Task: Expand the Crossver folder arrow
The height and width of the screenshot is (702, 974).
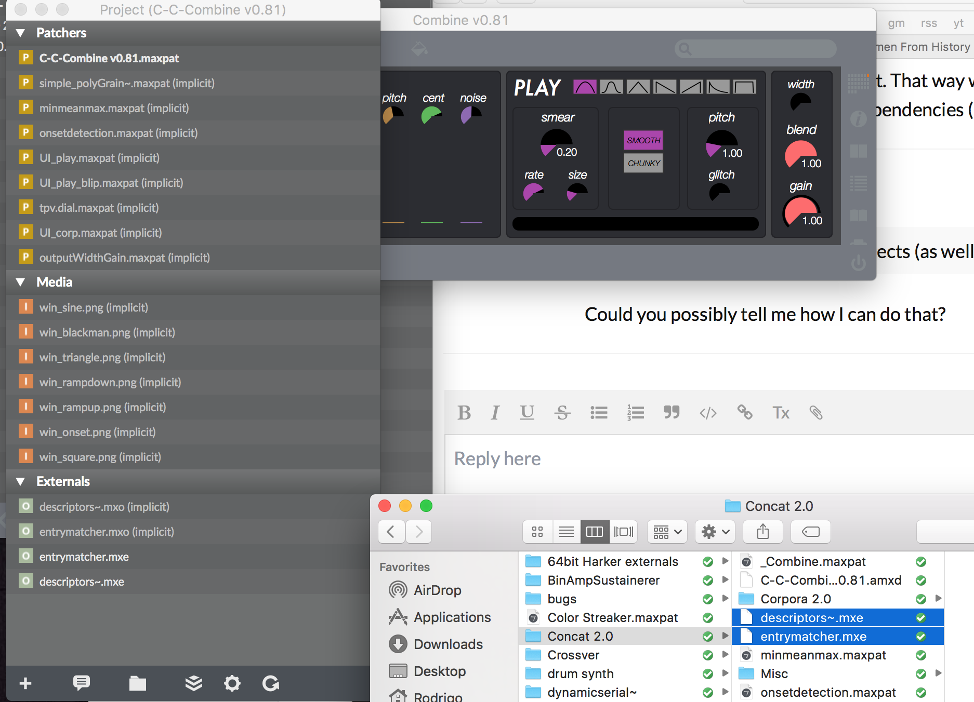Action: 725,655
